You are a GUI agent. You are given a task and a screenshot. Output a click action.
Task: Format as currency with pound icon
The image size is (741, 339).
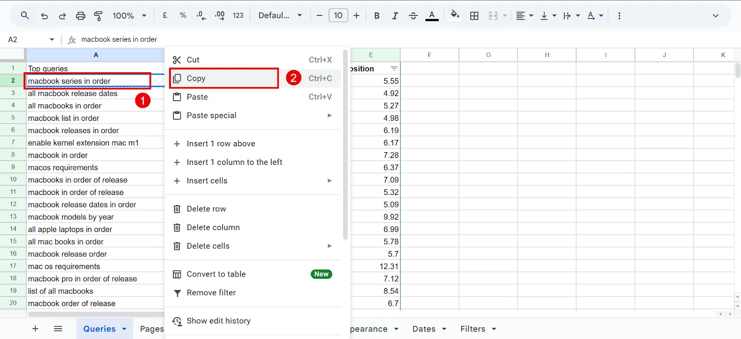165,15
